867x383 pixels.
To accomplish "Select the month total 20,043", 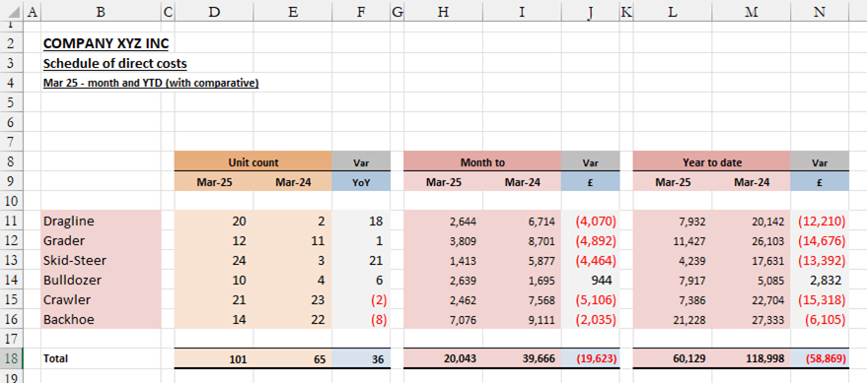I will [444, 358].
